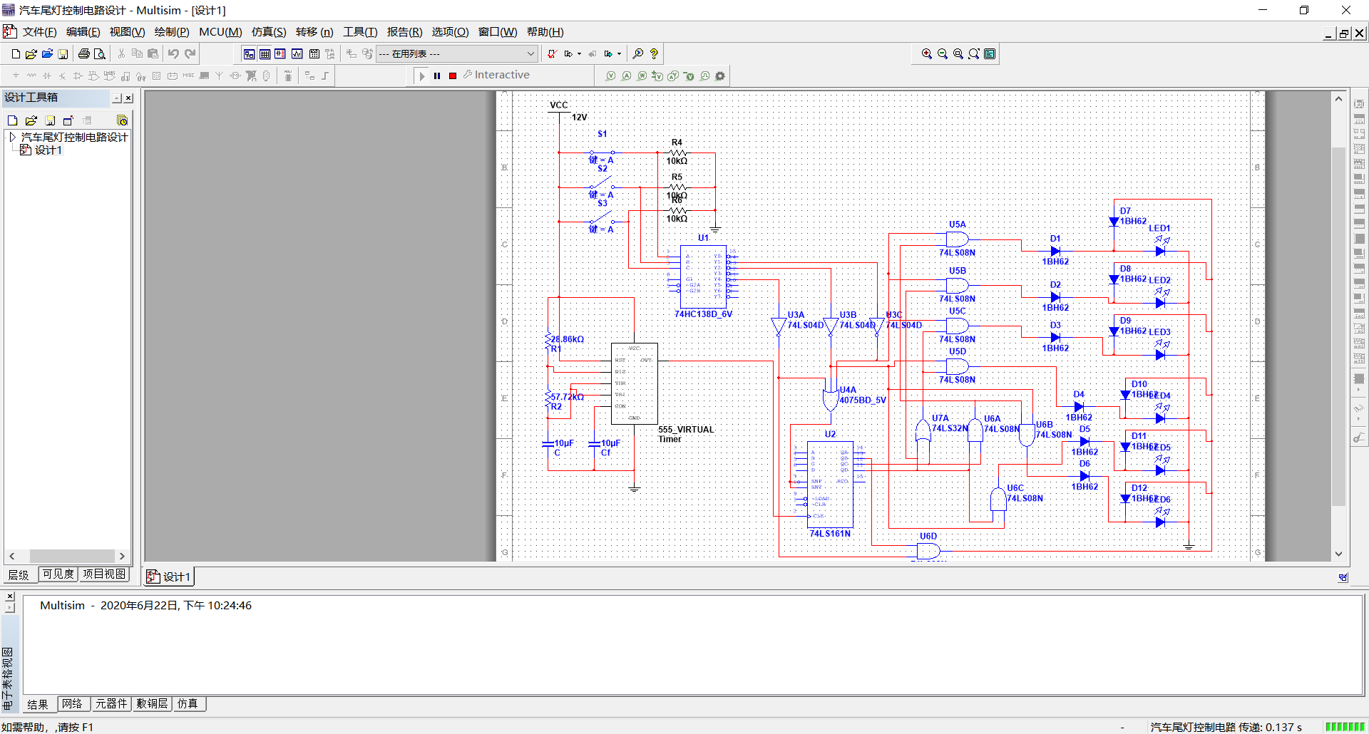The height and width of the screenshot is (734, 1369).
Task: Switch to the 结果 spreadsheet tab
Action: point(38,704)
